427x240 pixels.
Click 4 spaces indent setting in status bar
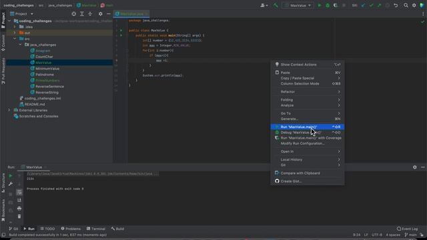point(393,235)
